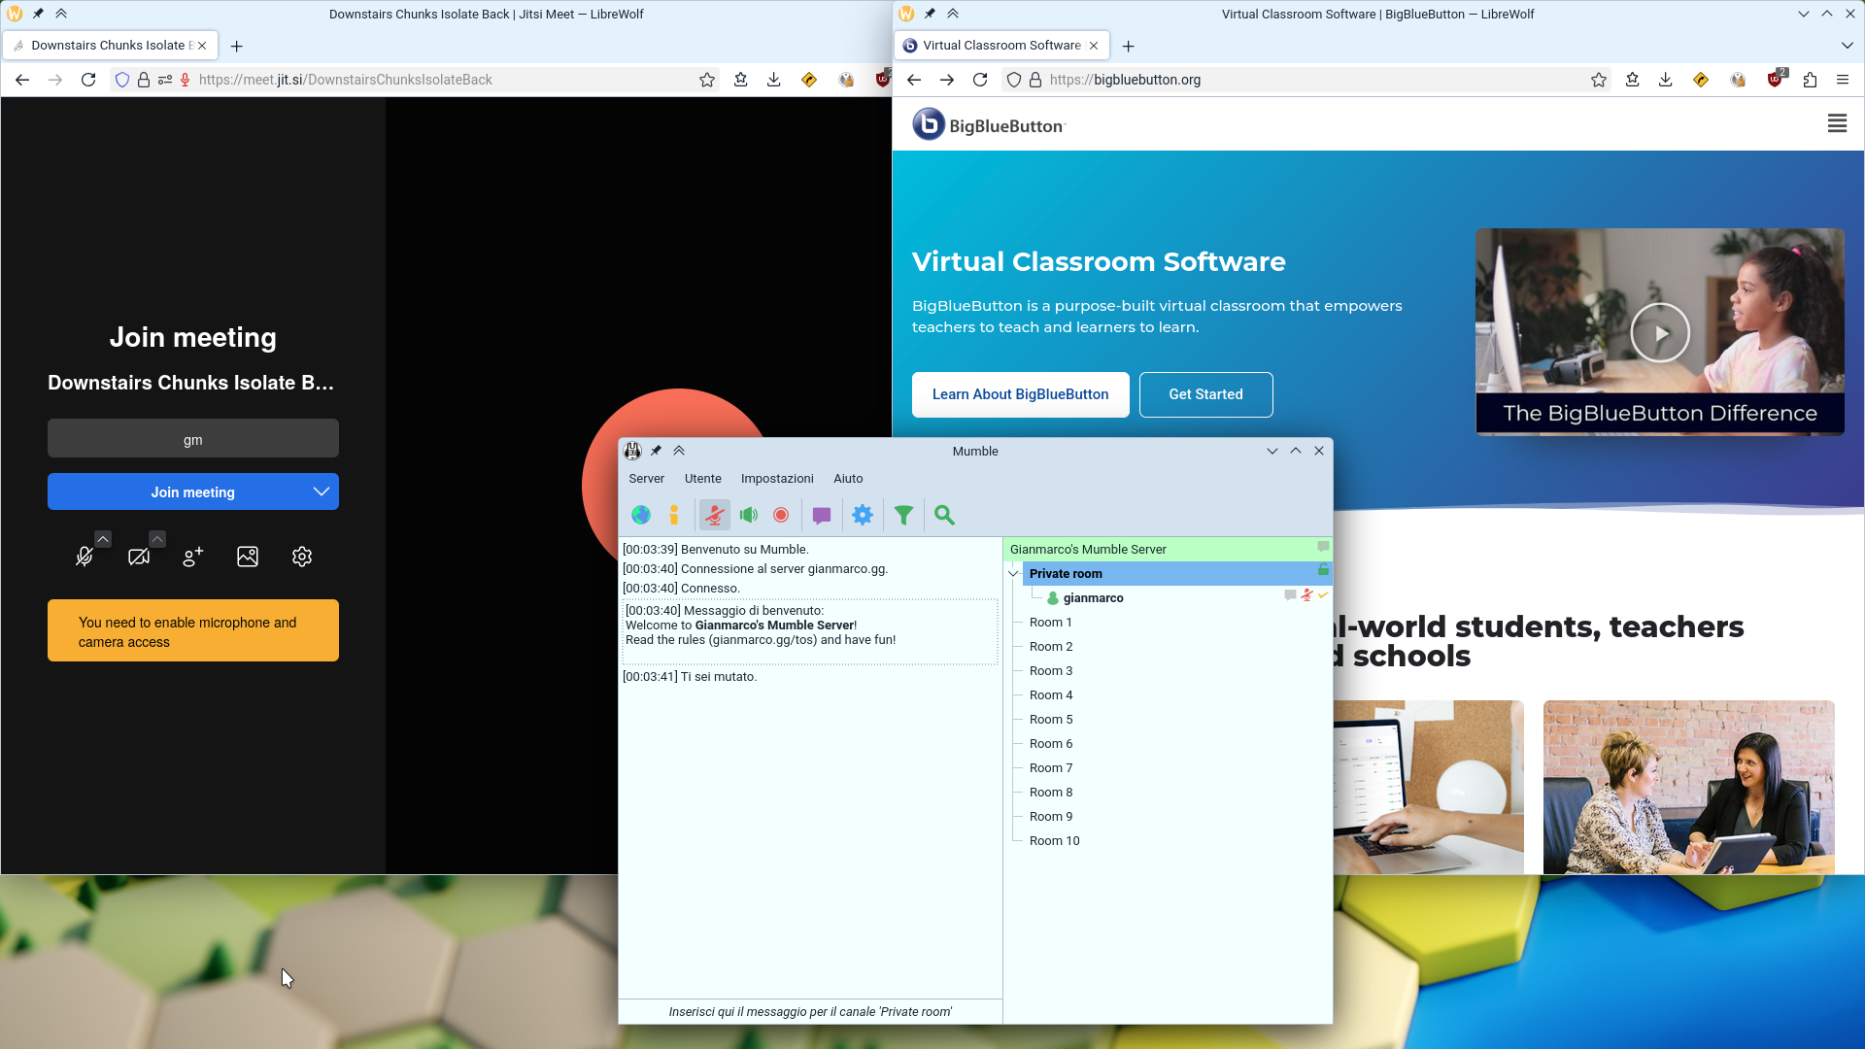Viewport: 1865px width, 1049px height.
Task: Select Room 10 channel
Action: [x=1054, y=841]
